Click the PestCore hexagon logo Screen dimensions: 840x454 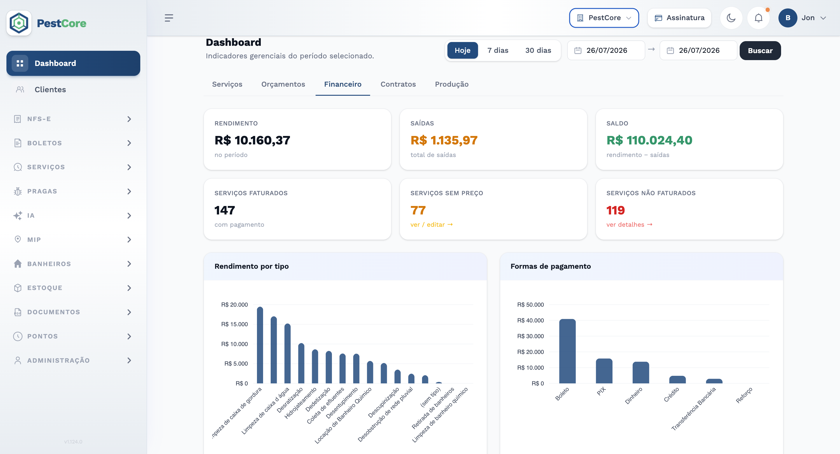coord(19,23)
